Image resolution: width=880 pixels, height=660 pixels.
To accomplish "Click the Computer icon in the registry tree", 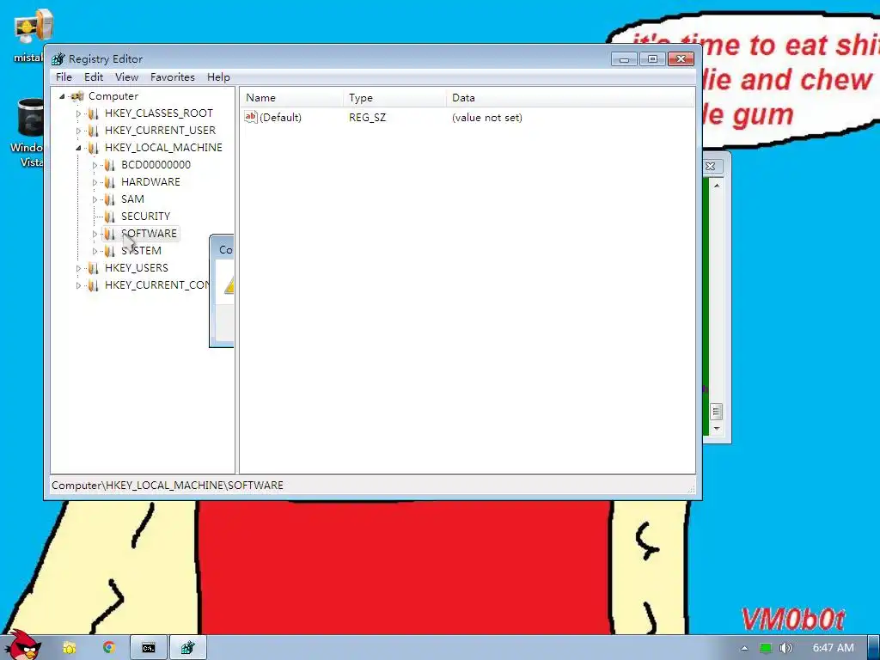I will tap(77, 96).
